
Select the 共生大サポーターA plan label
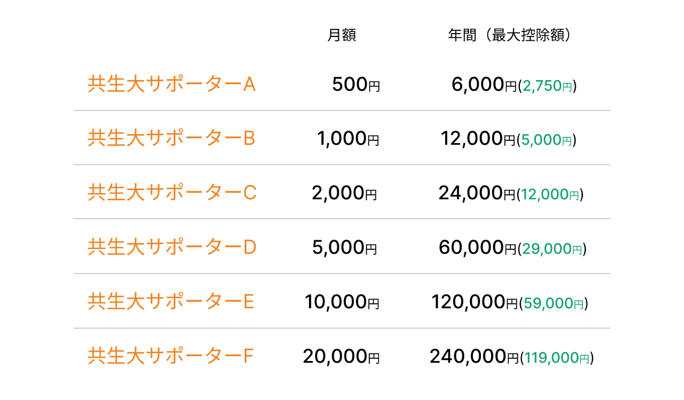[x=172, y=84]
